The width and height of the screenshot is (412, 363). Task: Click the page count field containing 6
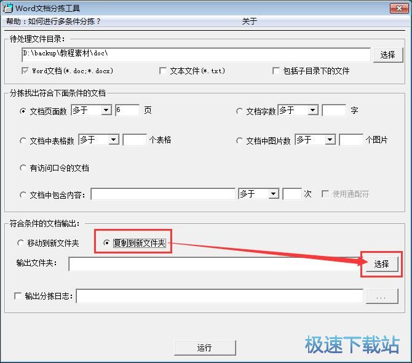(x=127, y=110)
